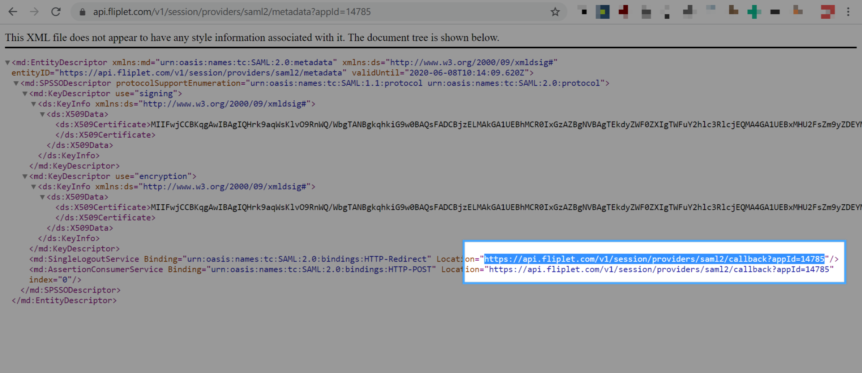
Task: Click the entityID metadata URL value
Action: click(200, 73)
